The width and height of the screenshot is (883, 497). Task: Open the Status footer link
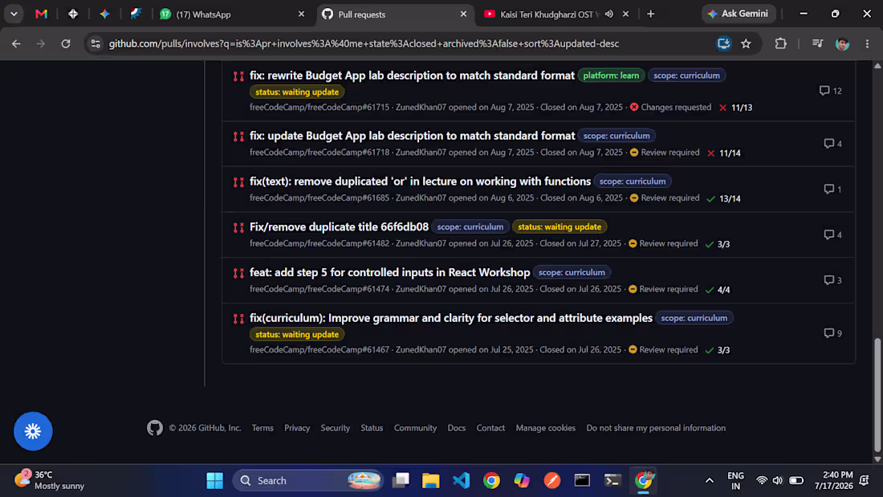pos(372,428)
